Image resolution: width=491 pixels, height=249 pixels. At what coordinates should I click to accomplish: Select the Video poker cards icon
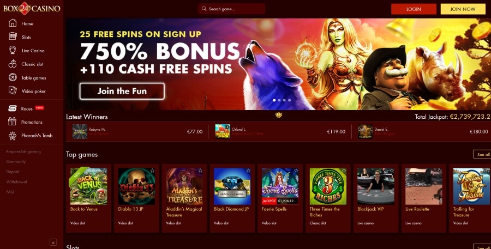point(13,90)
